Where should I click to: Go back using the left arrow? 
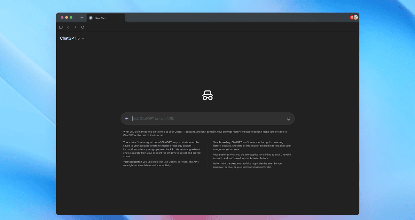(68, 27)
